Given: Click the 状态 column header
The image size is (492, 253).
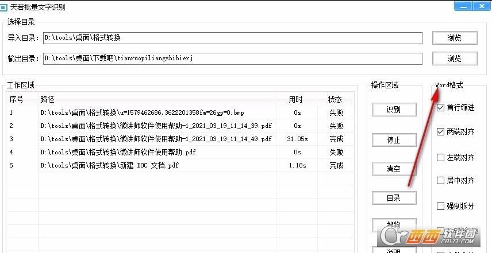Looking at the screenshot, I should click(336, 100).
